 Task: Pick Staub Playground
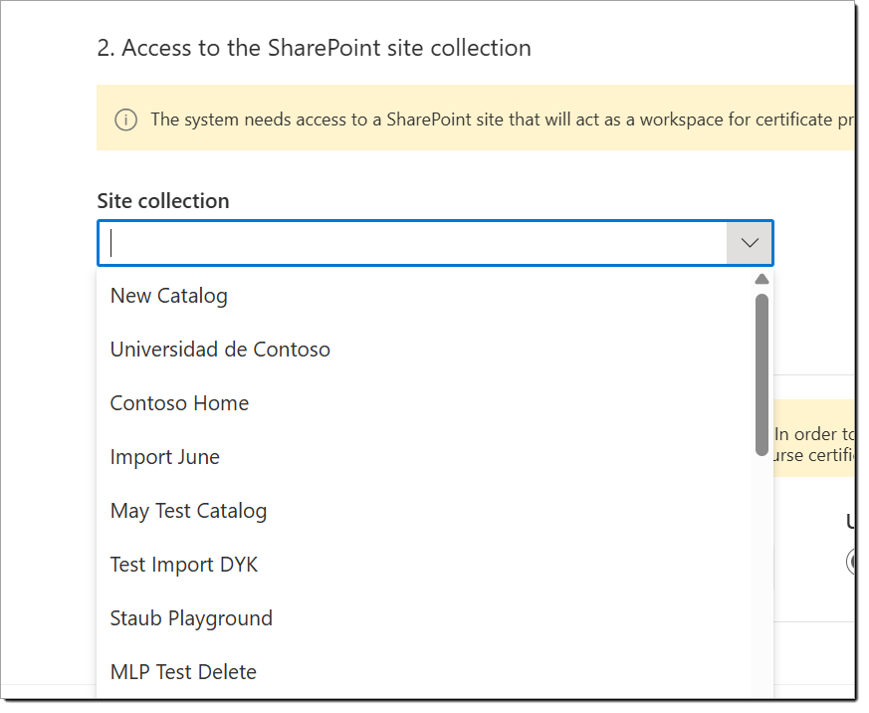coord(191,617)
